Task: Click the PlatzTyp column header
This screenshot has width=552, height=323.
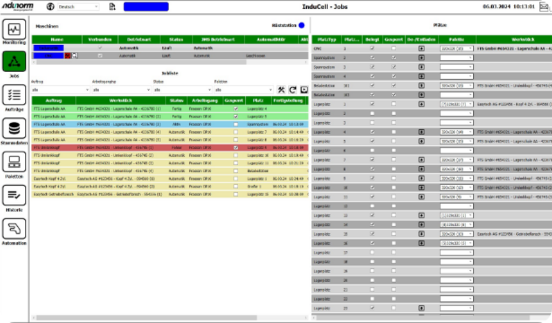Action: click(x=326, y=40)
